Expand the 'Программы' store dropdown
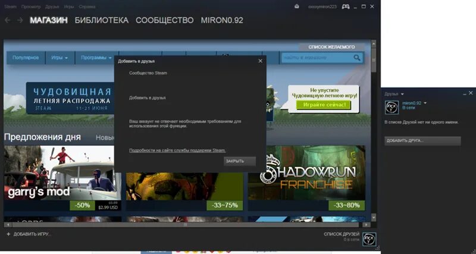This screenshot has height=254, width=476. 96,58
